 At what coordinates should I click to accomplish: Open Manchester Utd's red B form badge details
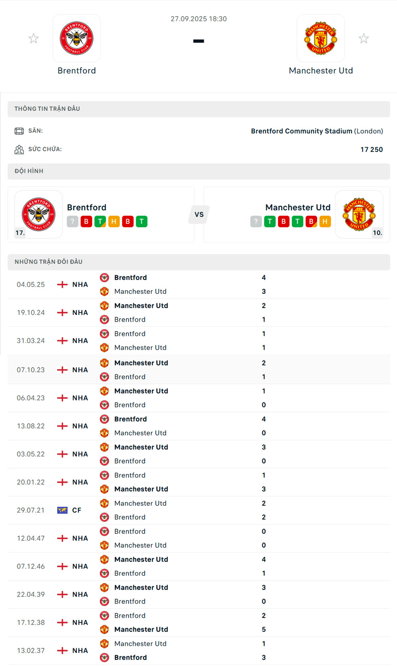click(x=283, y=221)
